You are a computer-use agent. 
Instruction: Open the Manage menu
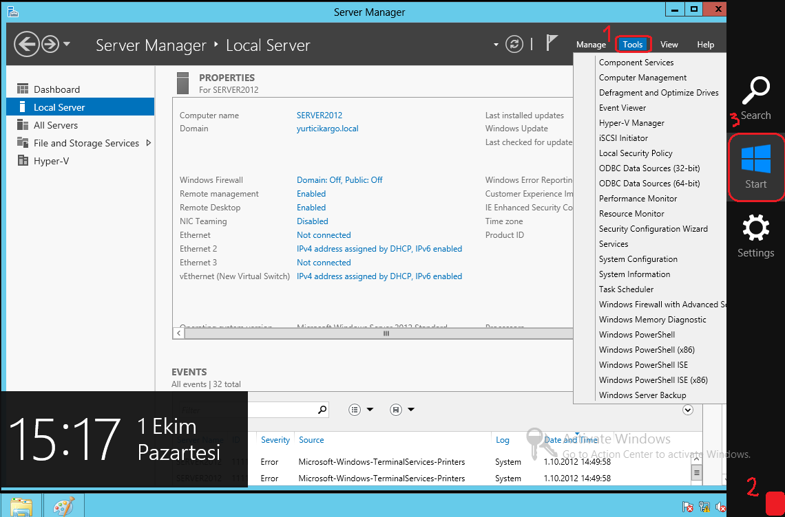pos(591,45)
